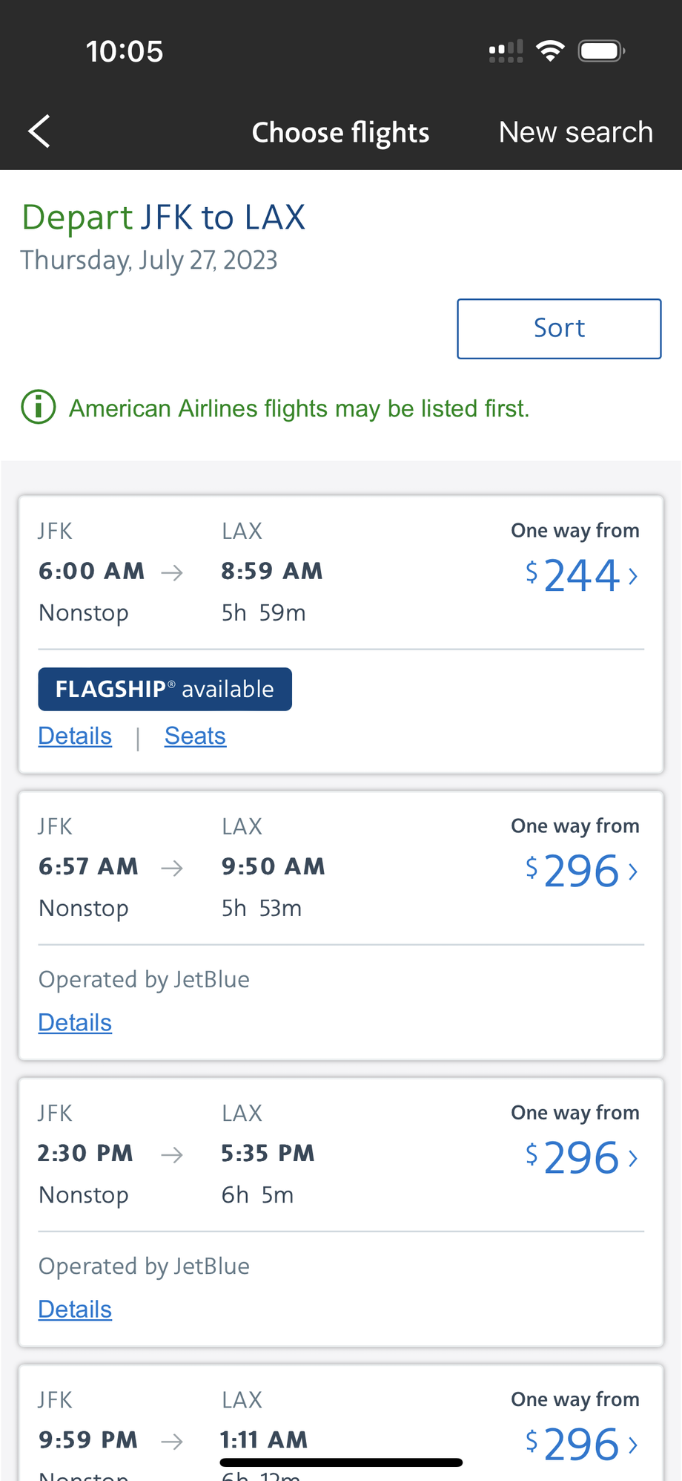Expand the $296 fare for 6:57 AM flight
This screenshot has width=682, height=1481.
[x=632, y=872]
